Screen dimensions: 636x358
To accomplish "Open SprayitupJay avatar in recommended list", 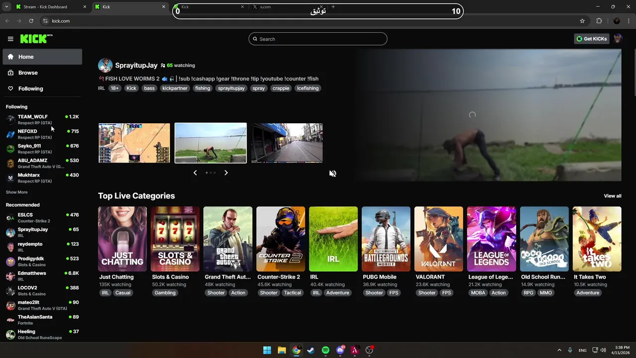I will (x=10, y=232).
